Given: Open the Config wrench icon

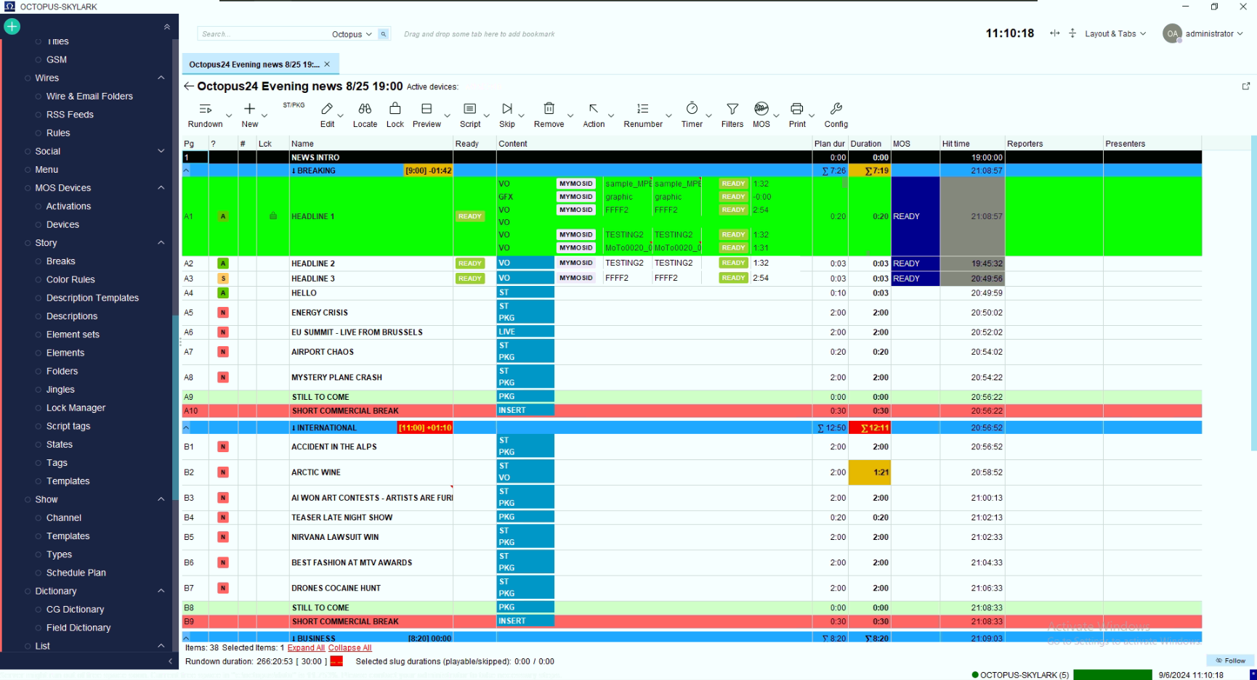Looking at the screenshot, I should point(836,109).
